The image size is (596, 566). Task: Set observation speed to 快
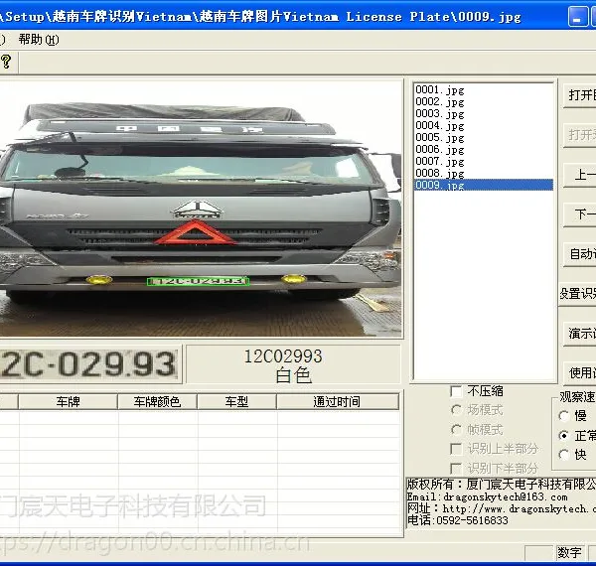(563, 455)
